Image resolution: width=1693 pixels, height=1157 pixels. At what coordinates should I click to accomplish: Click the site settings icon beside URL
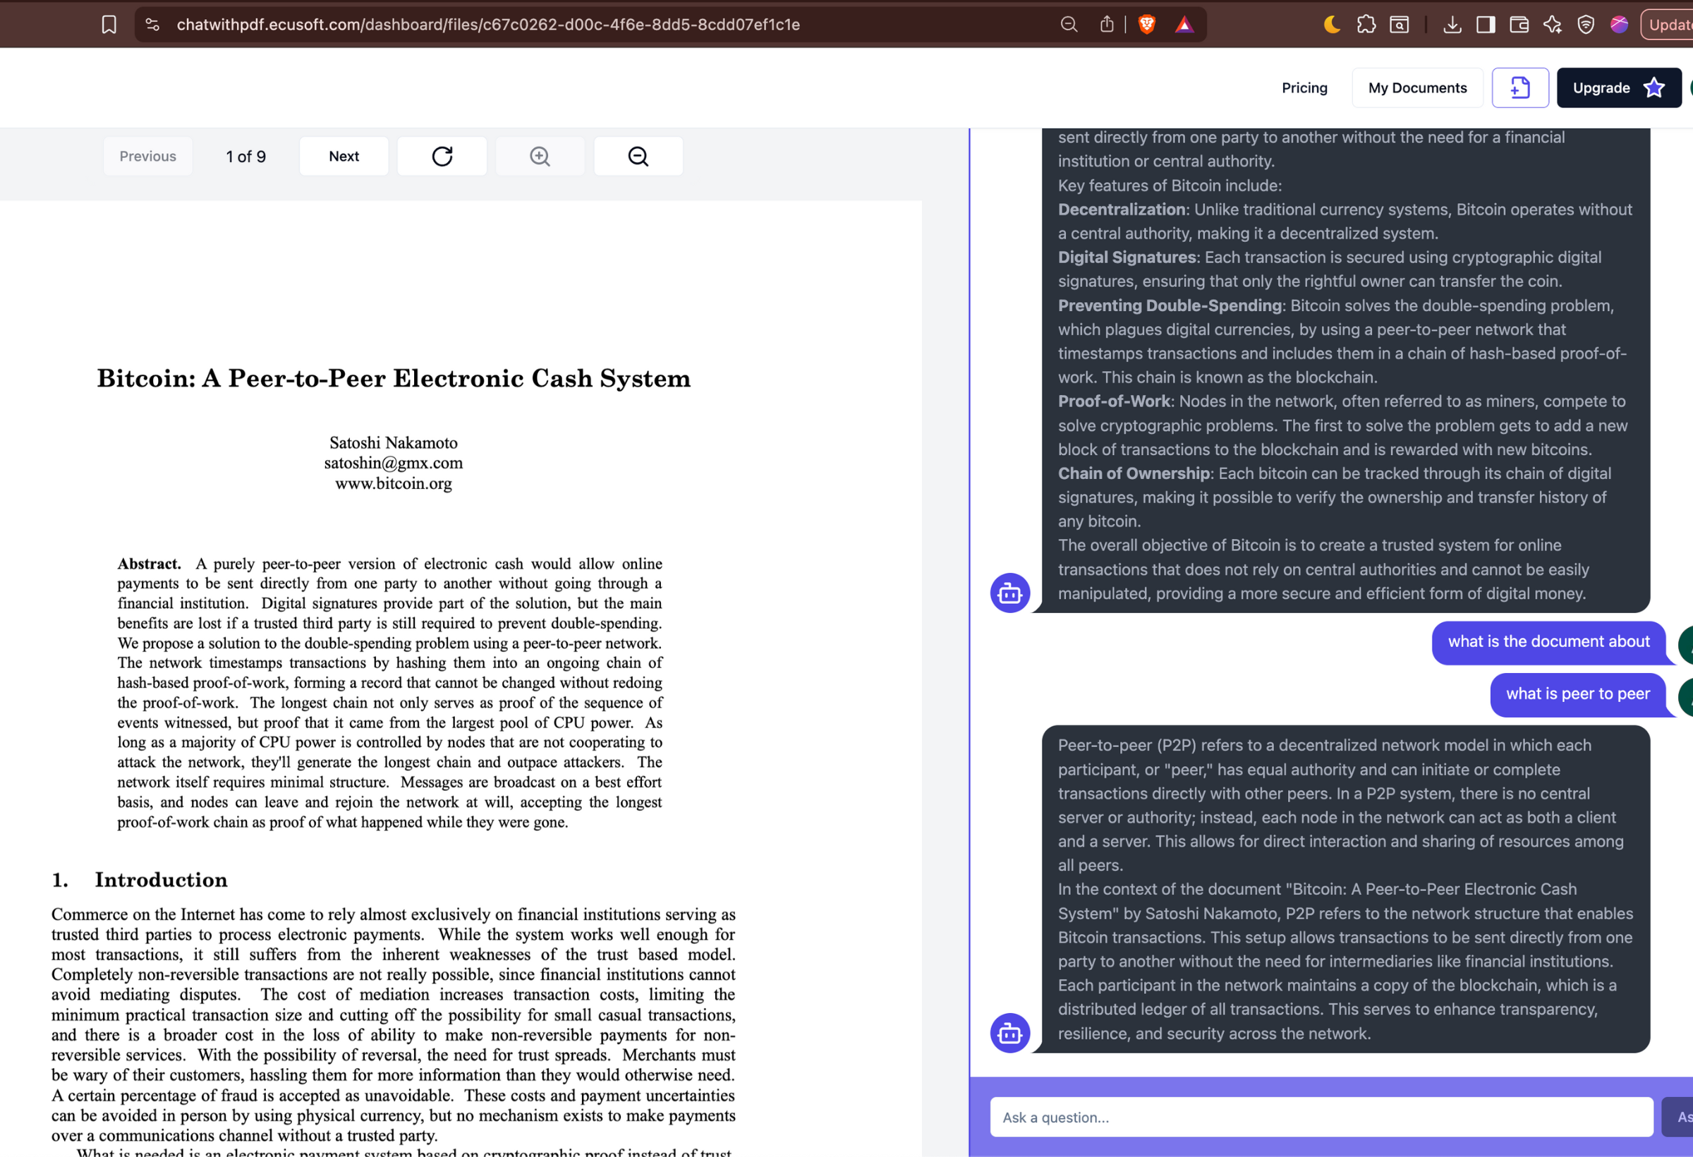(x=152, y=25)
